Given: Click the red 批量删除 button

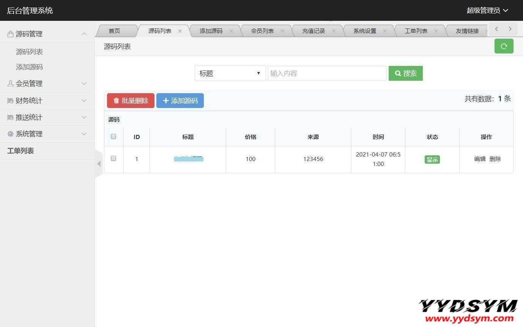Looking at the screenshot, I should tap(131, 101).
